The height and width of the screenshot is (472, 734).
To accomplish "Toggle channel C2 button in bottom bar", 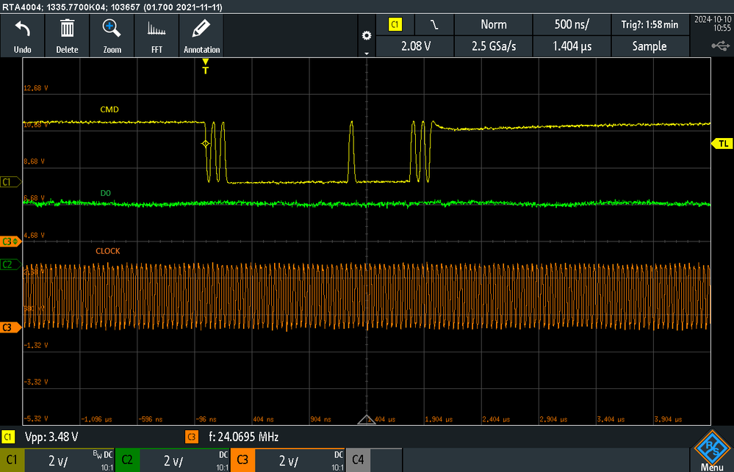I will 127,460.
